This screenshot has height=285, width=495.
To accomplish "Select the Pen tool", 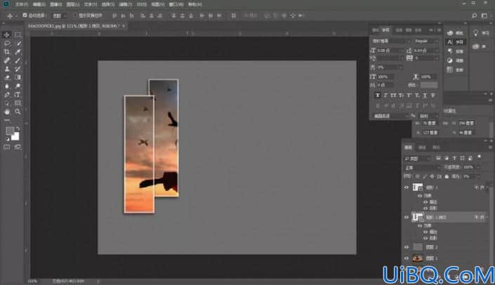I will 6,94.
